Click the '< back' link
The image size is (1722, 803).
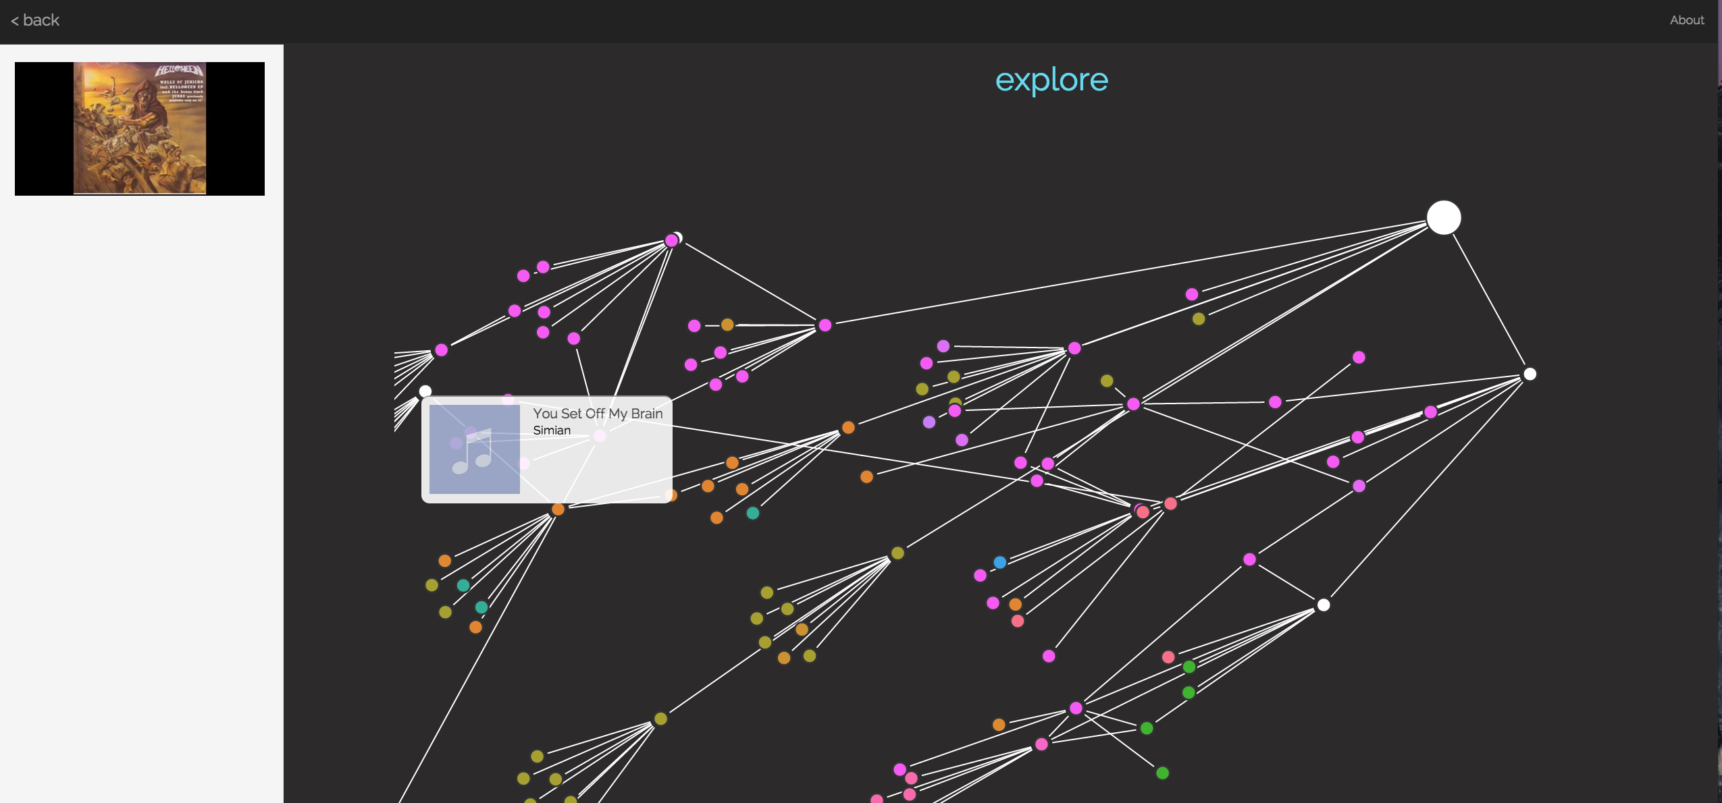[x=35, y=20]
